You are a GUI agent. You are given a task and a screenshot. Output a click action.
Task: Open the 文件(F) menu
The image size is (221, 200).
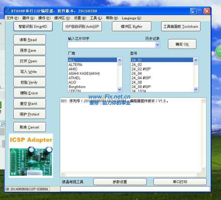[x=12, y=18]
